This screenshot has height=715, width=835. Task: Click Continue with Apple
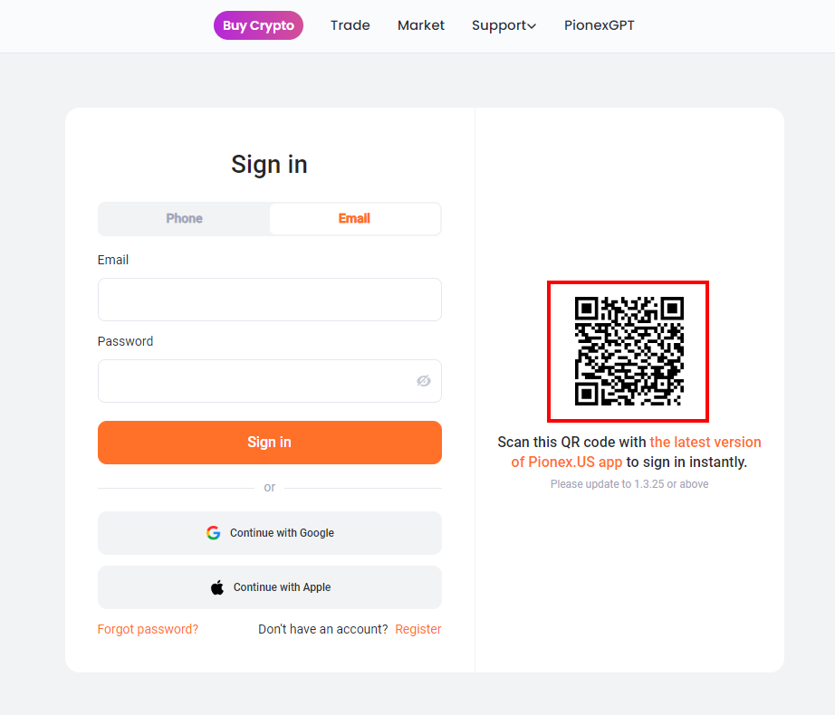269,586
